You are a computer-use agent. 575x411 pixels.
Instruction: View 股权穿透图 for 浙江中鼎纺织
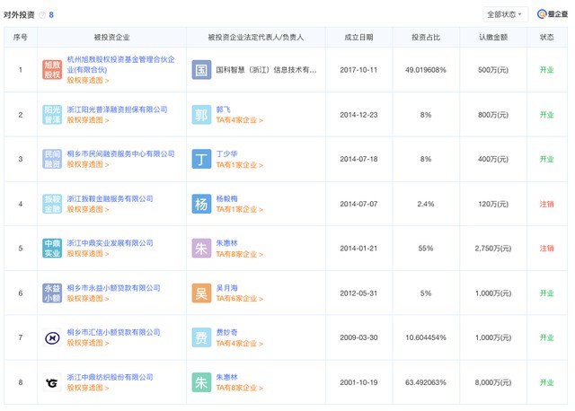coord(88,388)
